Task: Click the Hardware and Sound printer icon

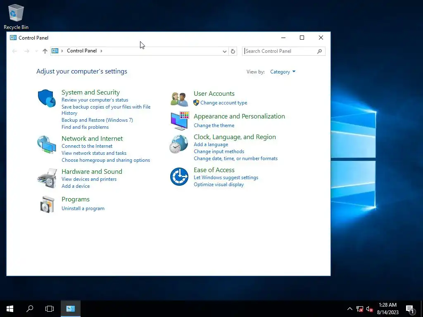Action: coord(47,178)
